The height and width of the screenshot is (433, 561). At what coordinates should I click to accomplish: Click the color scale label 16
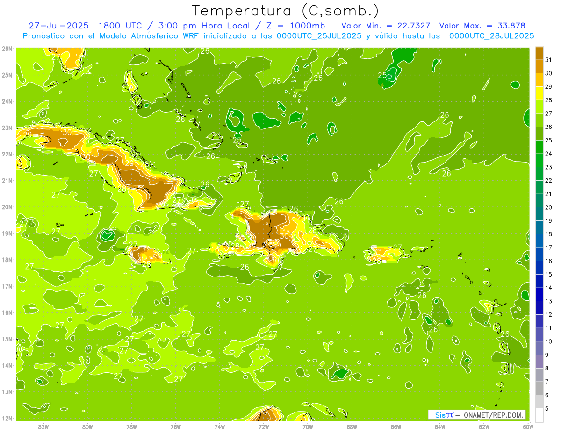click(548, 261)
